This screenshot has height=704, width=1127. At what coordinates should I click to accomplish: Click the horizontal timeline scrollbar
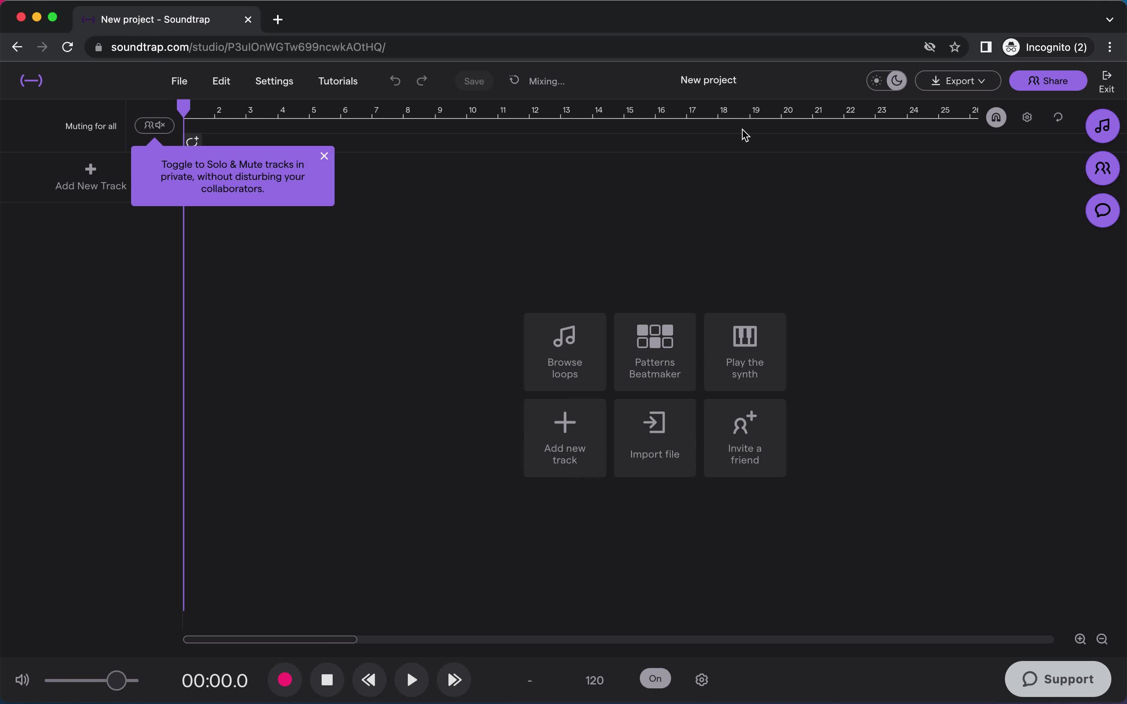point(270,639)
